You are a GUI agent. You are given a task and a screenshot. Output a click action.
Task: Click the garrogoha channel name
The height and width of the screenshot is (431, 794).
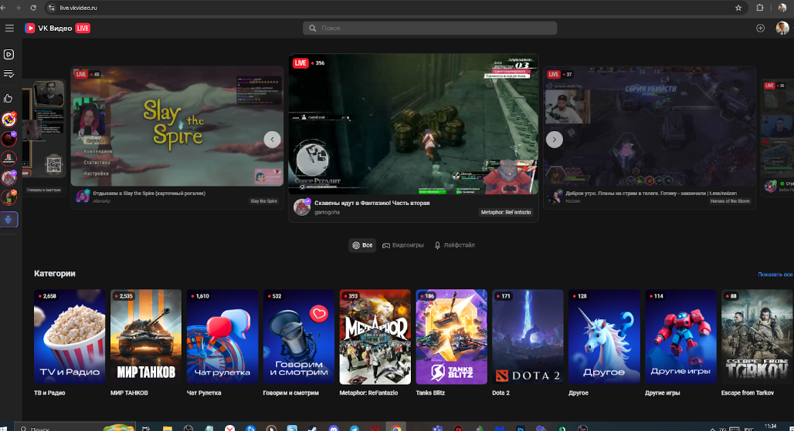tap(327, 212)
